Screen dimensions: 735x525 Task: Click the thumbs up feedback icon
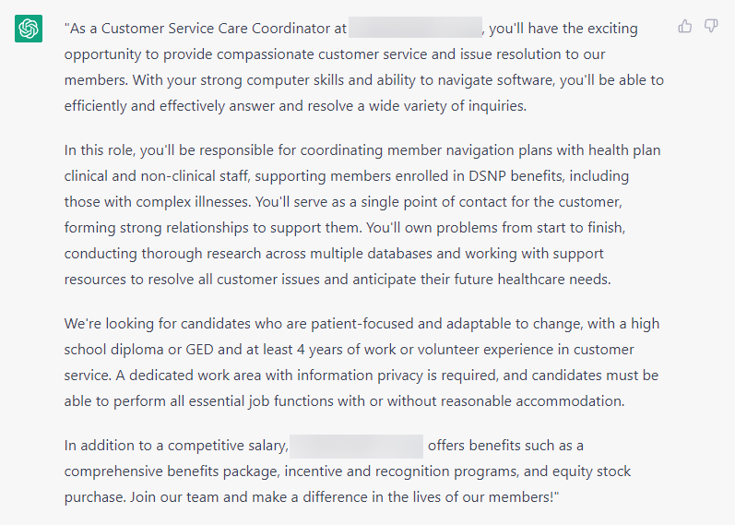(x=685, y=26)
